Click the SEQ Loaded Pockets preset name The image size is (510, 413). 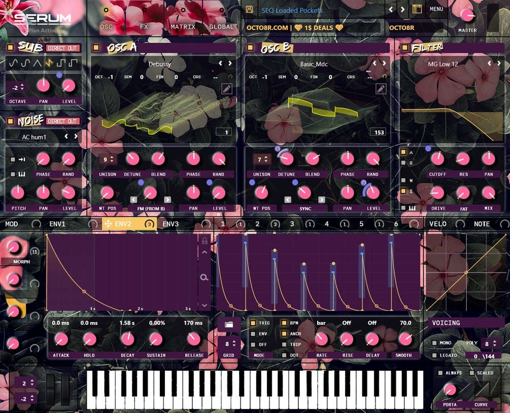point(292,10)
